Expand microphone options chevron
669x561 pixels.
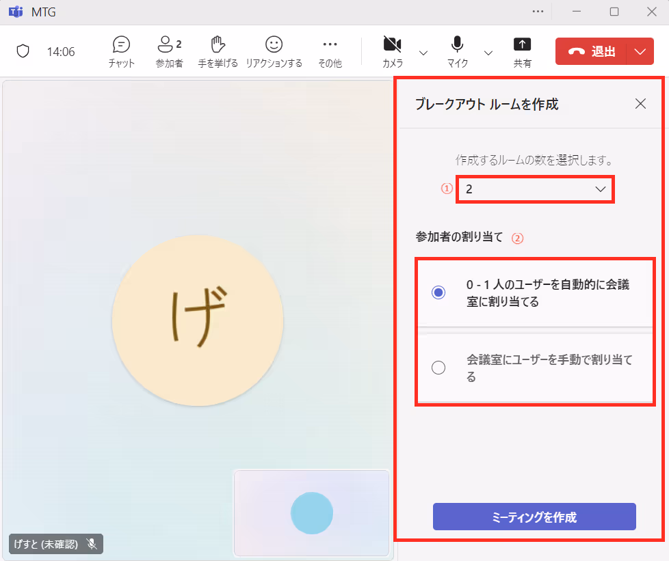pos(488,53)
